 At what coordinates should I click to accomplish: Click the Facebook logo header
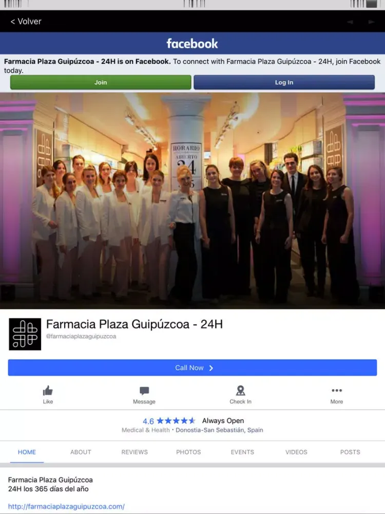point(192,43)
